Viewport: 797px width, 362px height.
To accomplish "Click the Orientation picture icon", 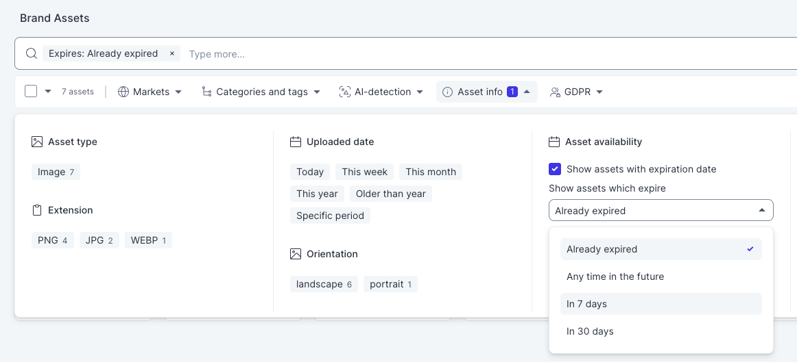I will [x=296, y=253].
